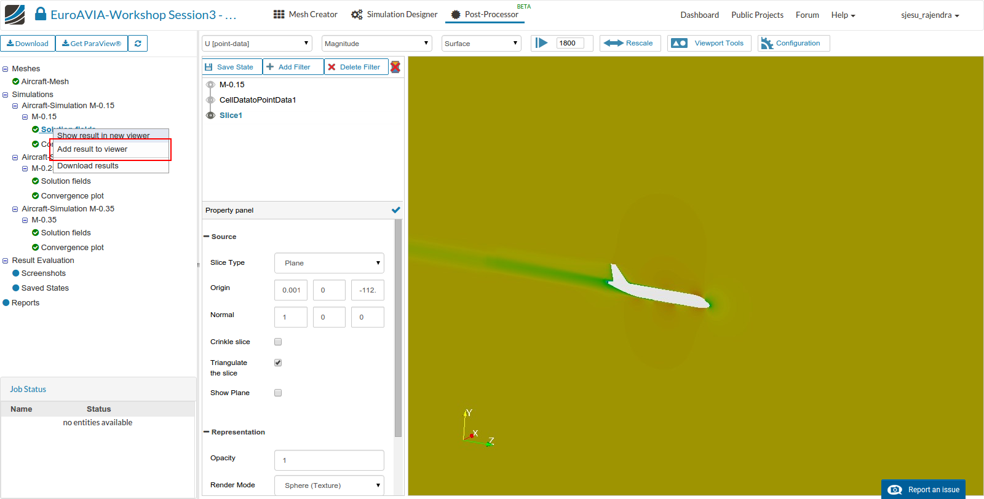
Task: Open the Job Status panel header
Action: (98, 389)
